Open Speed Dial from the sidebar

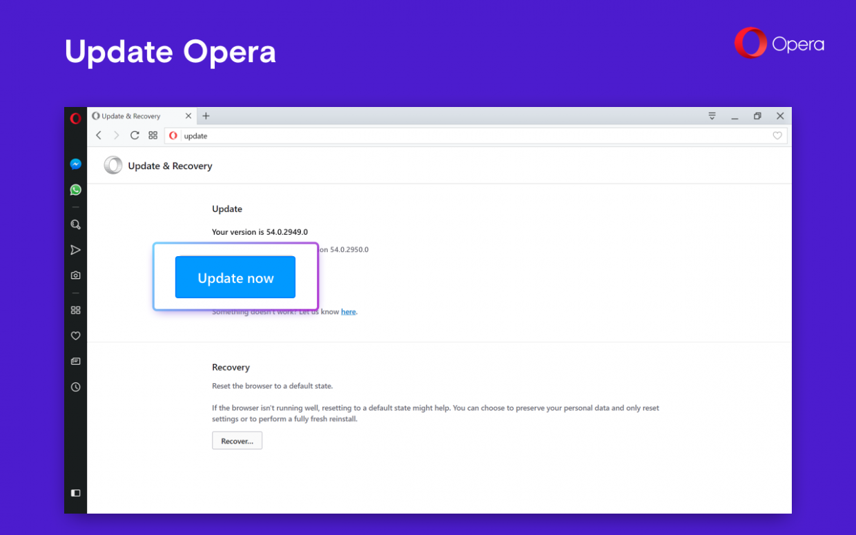(75, 310)
